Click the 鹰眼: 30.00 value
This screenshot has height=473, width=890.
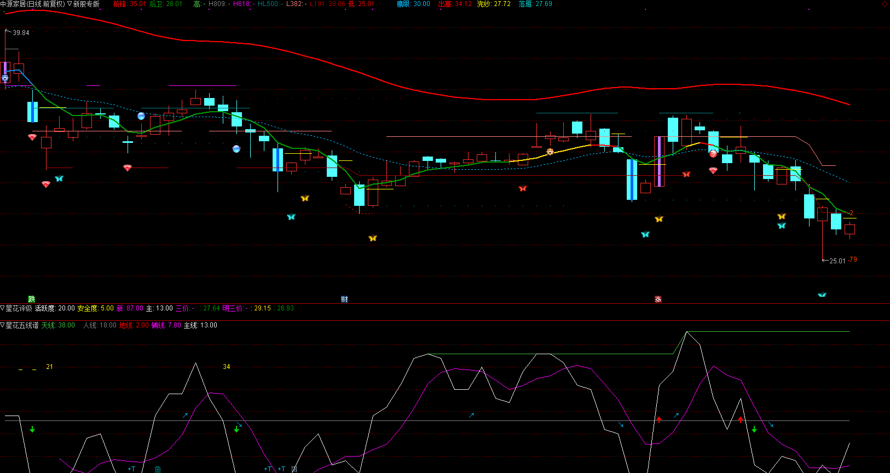413,4
